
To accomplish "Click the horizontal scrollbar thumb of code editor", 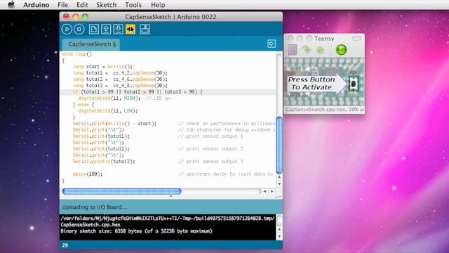I will 121,191.
